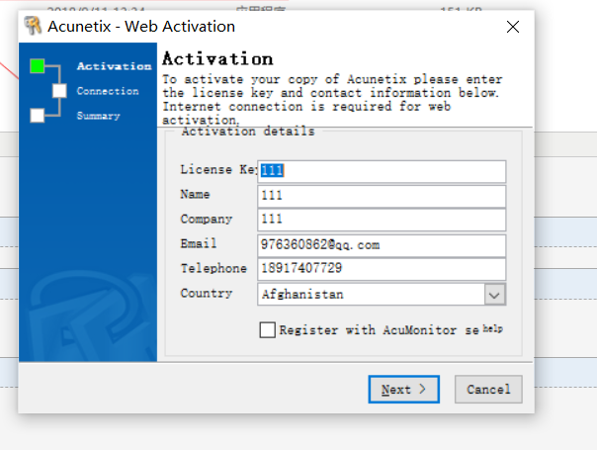Click into the Telephone text field
This screenshot has height=450, width=597.
382,269
